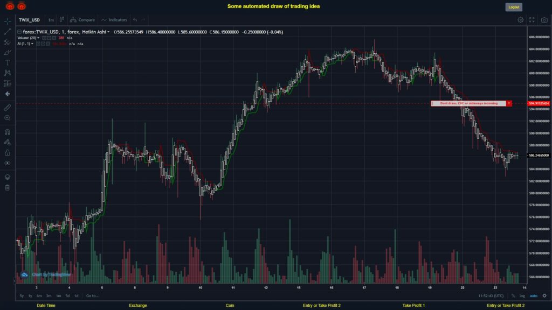Click the trash remove drawings icon

[8, 187]
